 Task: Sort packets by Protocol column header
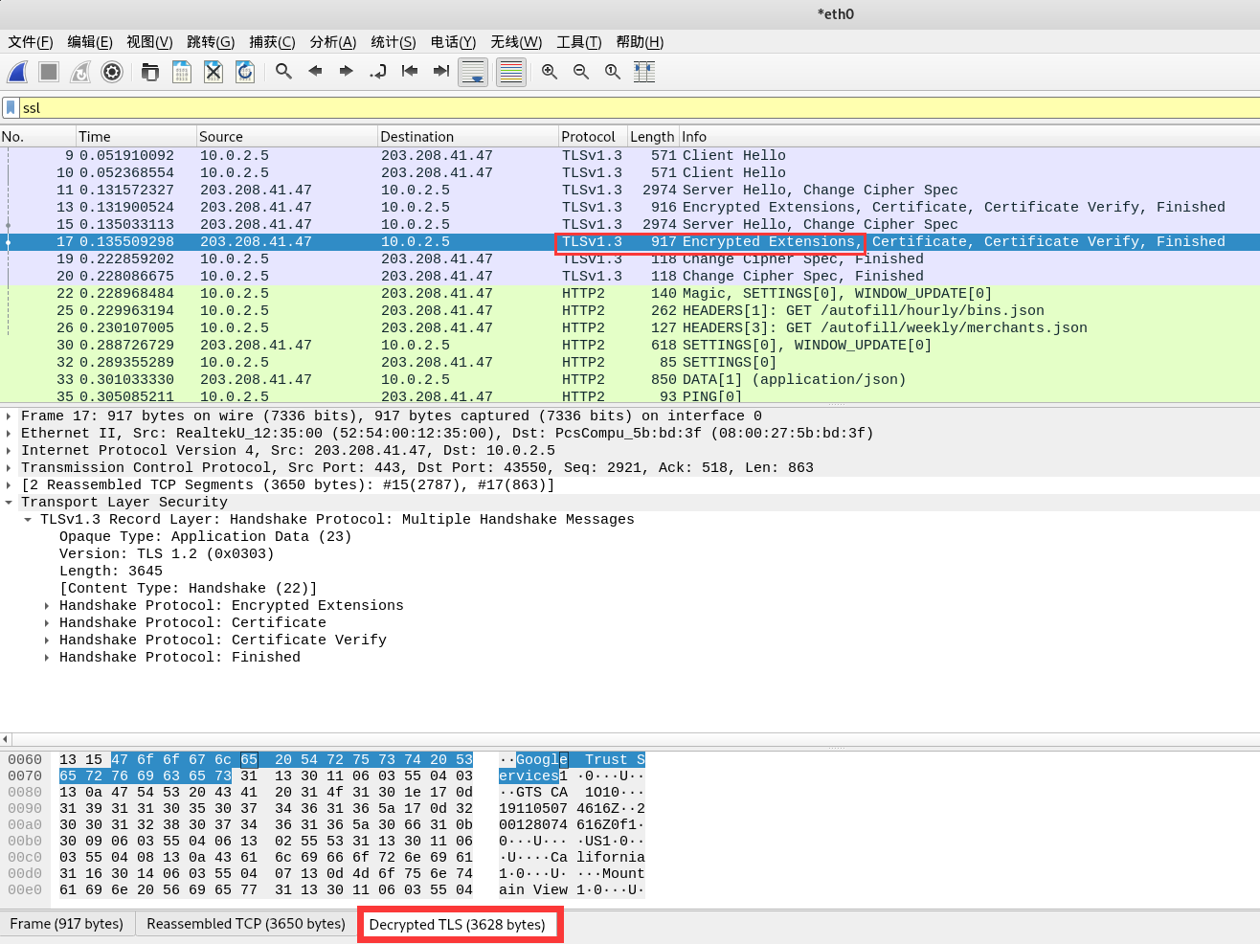pos(592,137)
